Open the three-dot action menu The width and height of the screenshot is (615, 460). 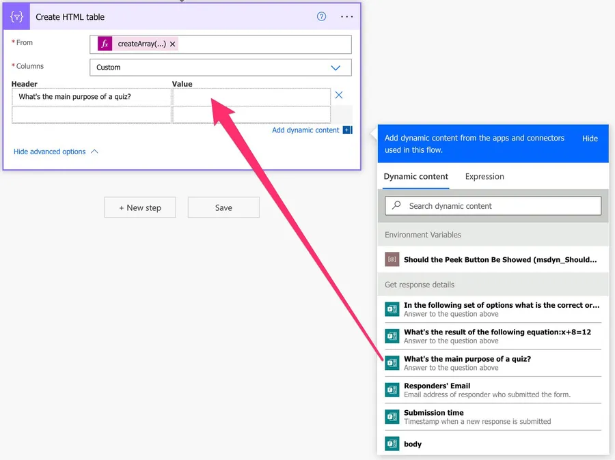tap(346, 16)
